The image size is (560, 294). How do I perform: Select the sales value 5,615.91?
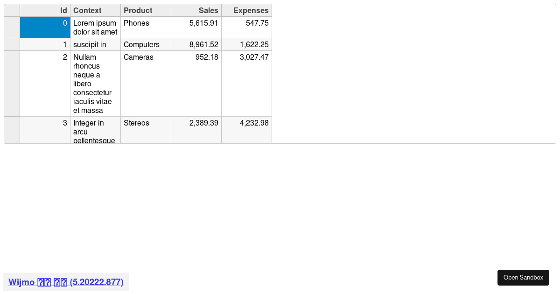point(196,28)
